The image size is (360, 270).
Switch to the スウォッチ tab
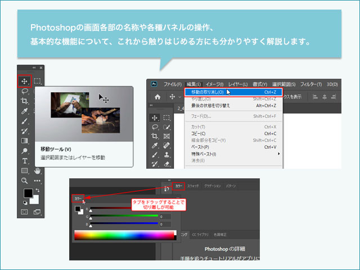click(193, 186)
